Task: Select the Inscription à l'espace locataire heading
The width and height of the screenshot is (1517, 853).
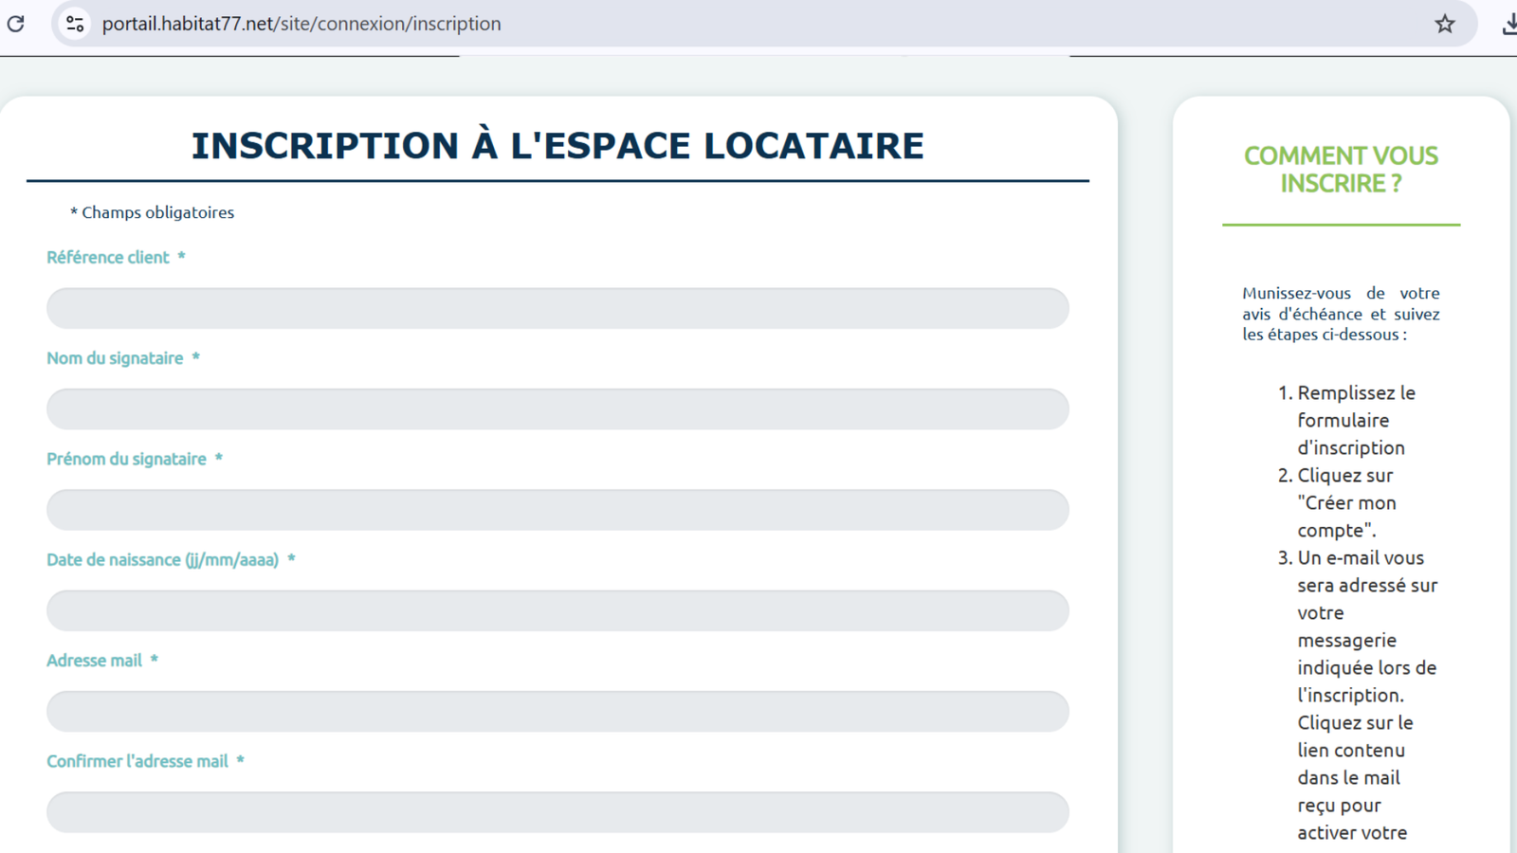Action: click(557, 146)
